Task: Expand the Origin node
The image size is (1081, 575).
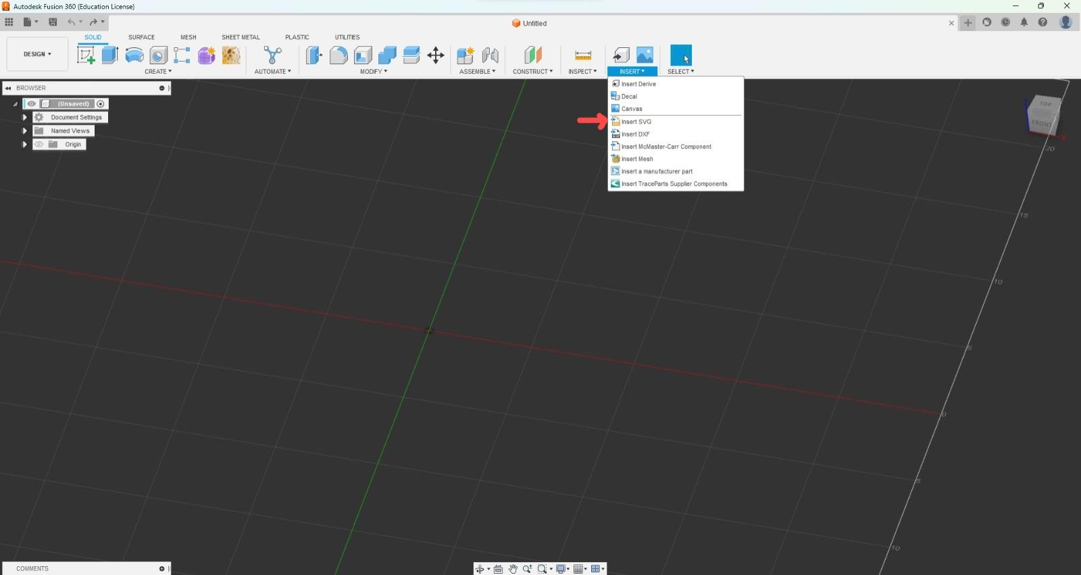Action: (x=24, y=145)
